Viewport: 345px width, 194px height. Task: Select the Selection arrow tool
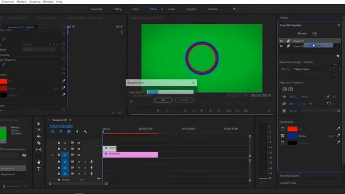click(39, 123)
